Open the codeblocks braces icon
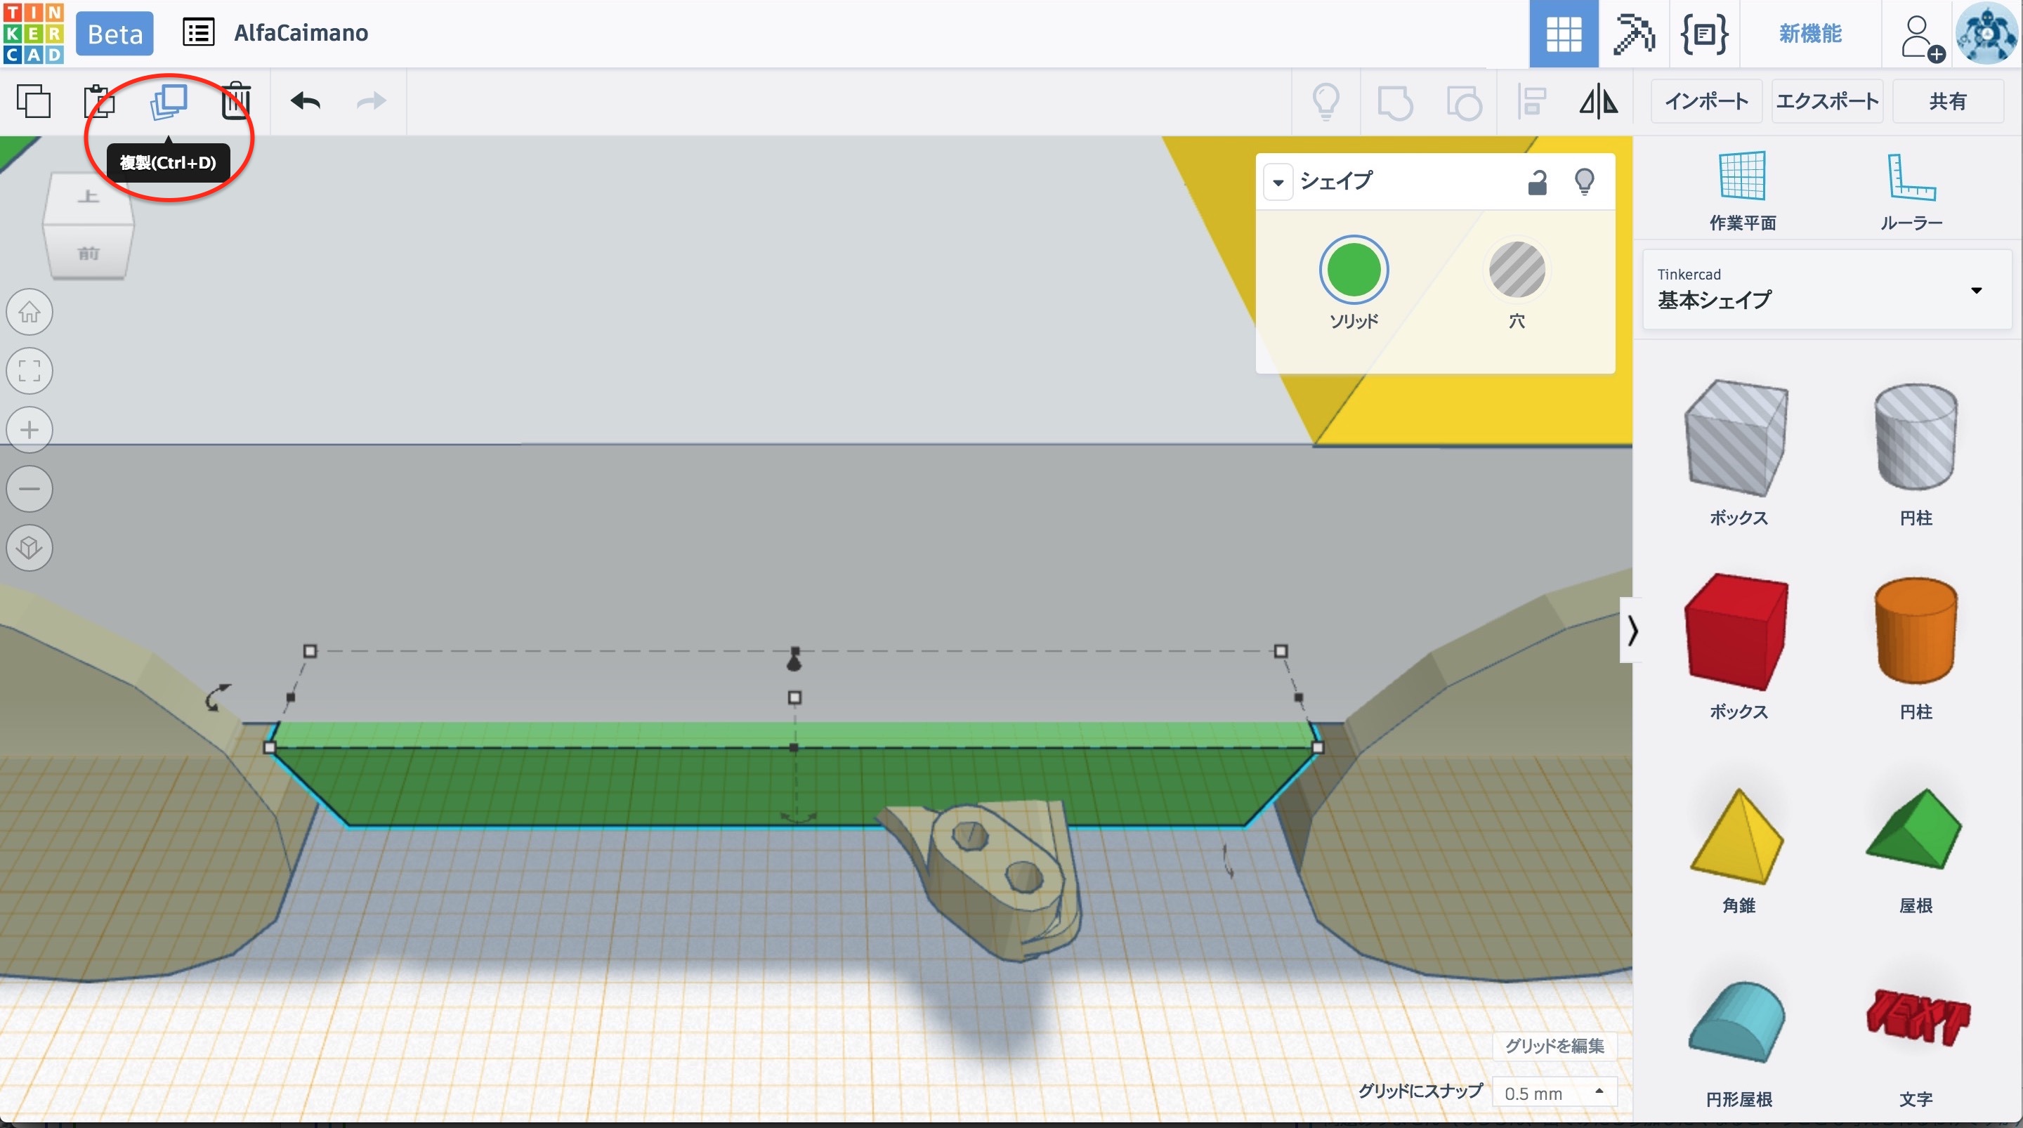 coord(1703,34)
